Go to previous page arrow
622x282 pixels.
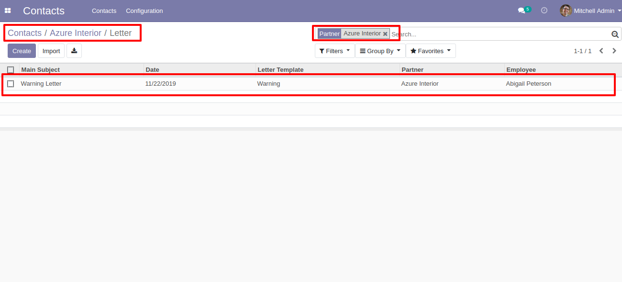[x=601, y=51]
